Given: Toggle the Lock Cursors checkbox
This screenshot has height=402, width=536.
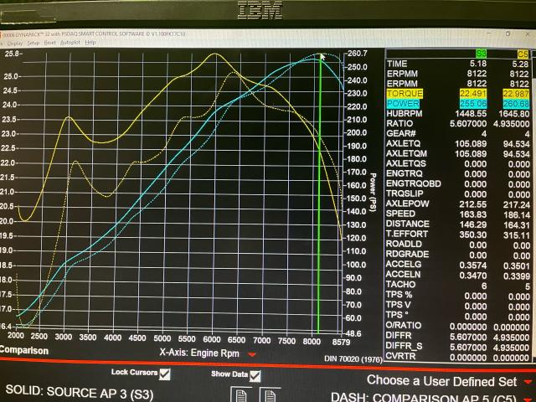Looking at the screenshot, I should tap(164, 374).
